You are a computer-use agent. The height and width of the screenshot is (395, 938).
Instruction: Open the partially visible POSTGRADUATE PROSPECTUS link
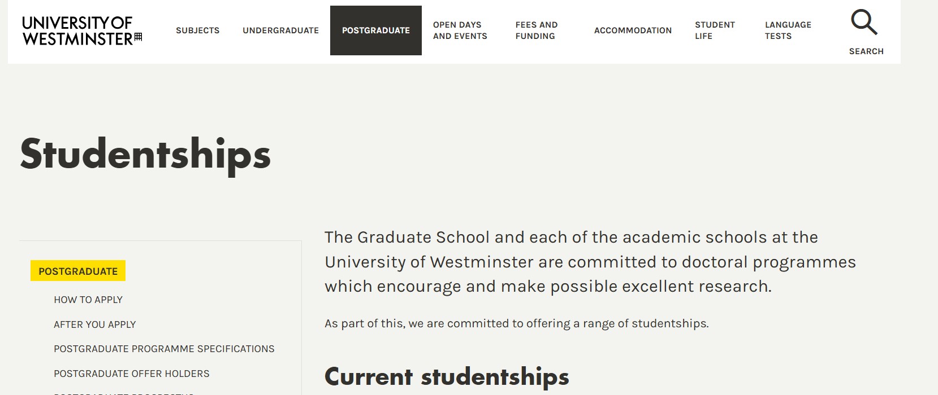click(124, 393)
